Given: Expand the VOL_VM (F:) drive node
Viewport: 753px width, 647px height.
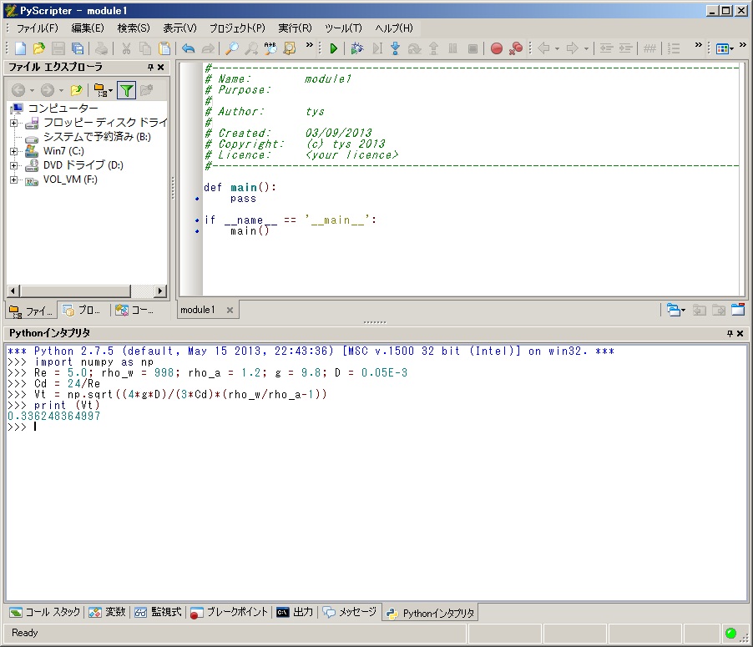Looking at the screenshot, I should coord(13,179).
